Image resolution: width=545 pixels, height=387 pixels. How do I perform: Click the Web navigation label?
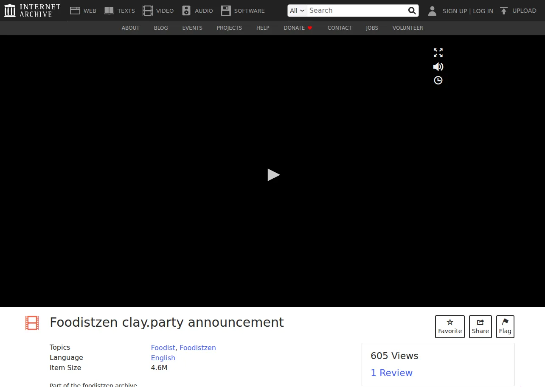coord(90,11)
